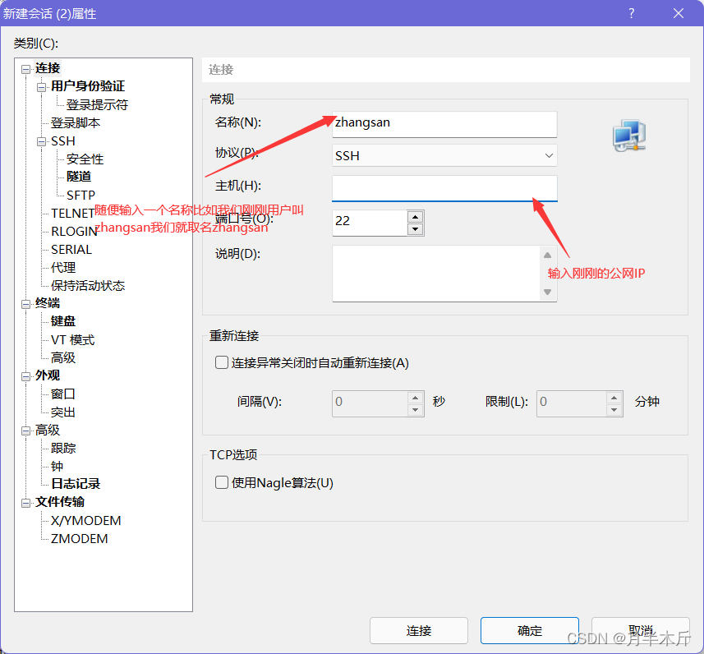This screenshot has width=704, height=654.
Task: Collapse the 终端 tree node
Action: [x=25, y=304]
